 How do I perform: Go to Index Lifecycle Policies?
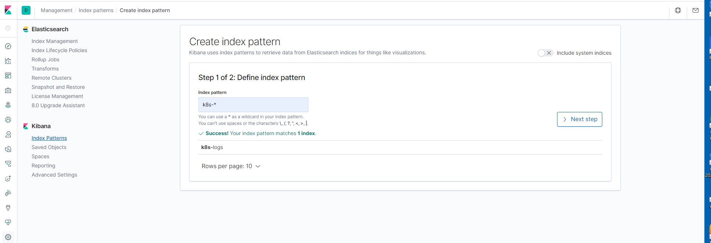click(59, 50)
